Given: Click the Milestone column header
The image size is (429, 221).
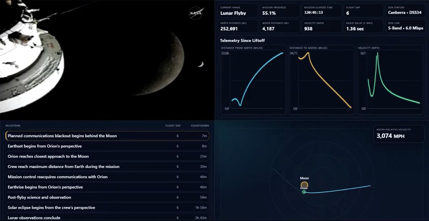Looking at the screenshot, I should tap(13, 125).
